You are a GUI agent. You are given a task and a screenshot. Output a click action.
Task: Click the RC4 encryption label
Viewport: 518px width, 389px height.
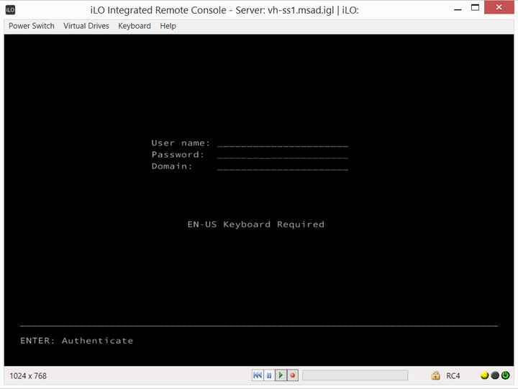tap(453, 376)
